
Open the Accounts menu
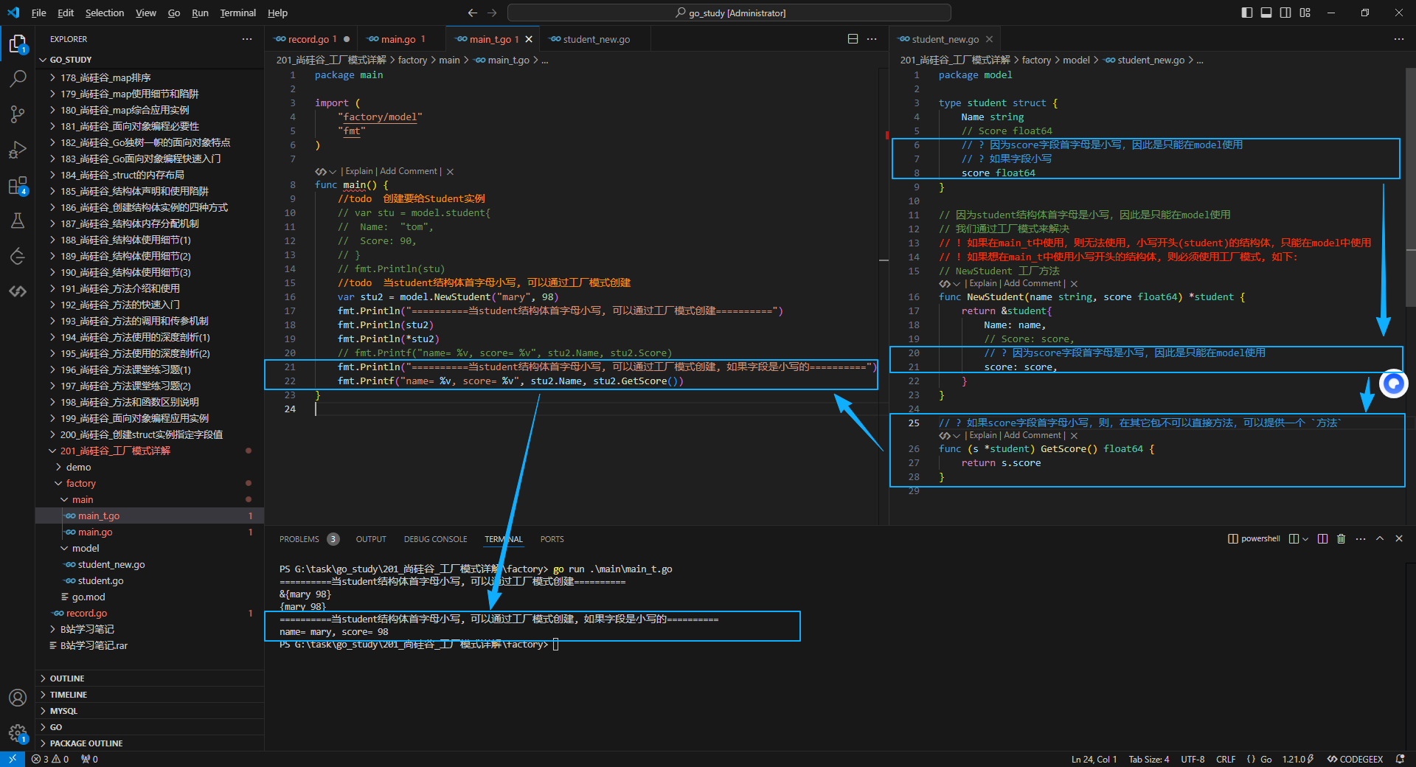pos(18,698)
